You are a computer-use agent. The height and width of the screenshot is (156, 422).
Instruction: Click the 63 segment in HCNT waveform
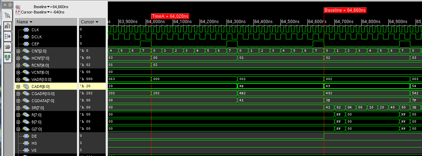(x=129, y=58)
